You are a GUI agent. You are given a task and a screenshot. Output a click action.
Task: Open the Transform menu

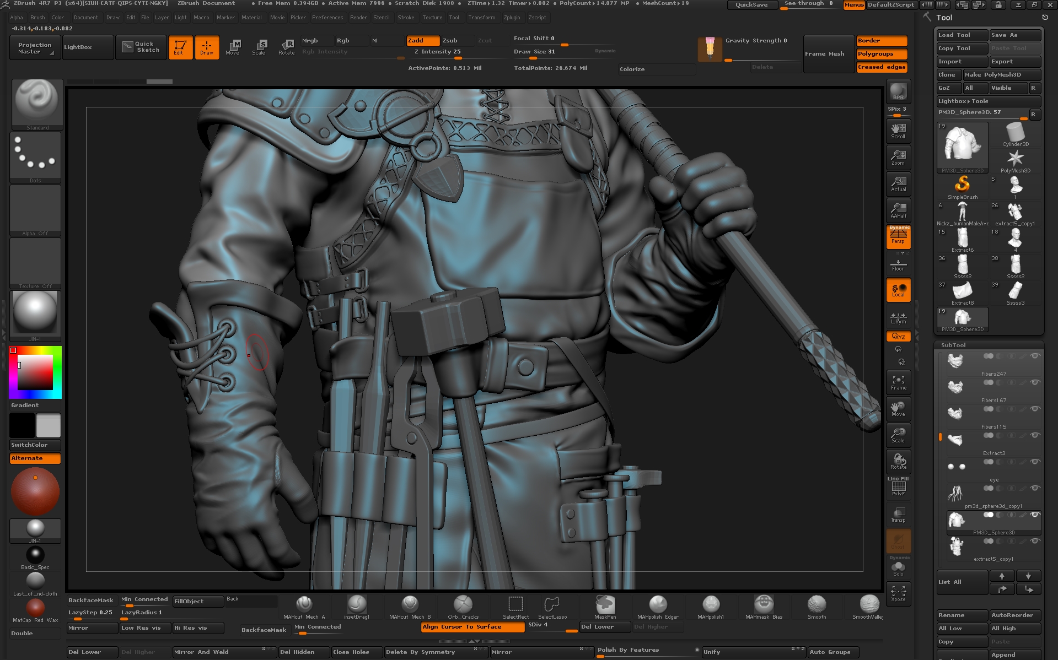point(482,18)
